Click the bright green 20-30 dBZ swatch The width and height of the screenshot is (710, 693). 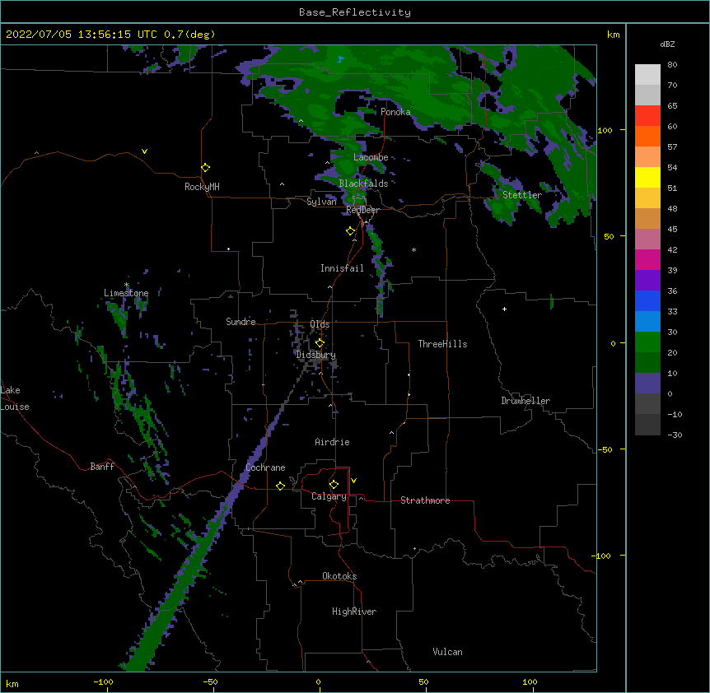coord(647,342)
